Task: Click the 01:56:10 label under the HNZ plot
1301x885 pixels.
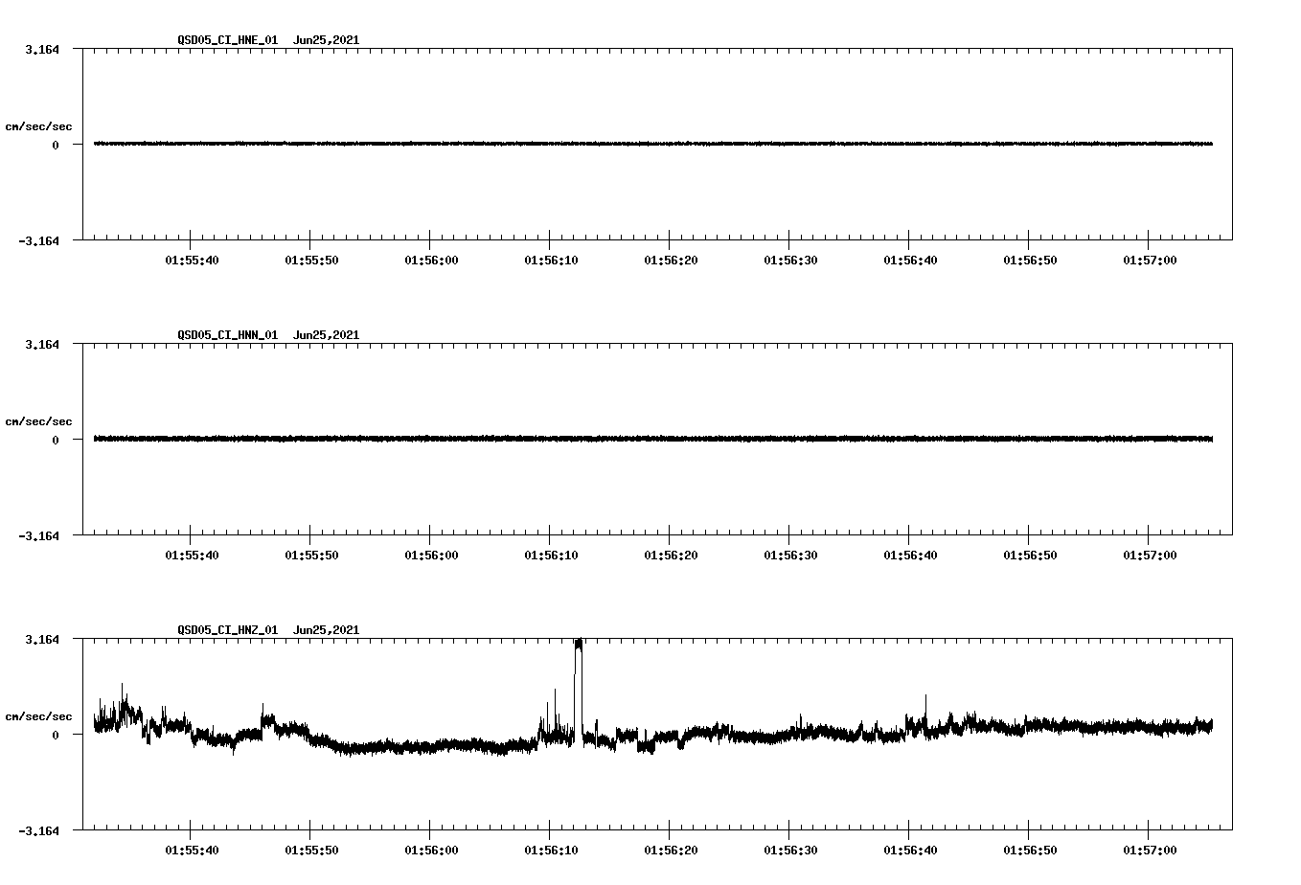Action: pos(550,851)
